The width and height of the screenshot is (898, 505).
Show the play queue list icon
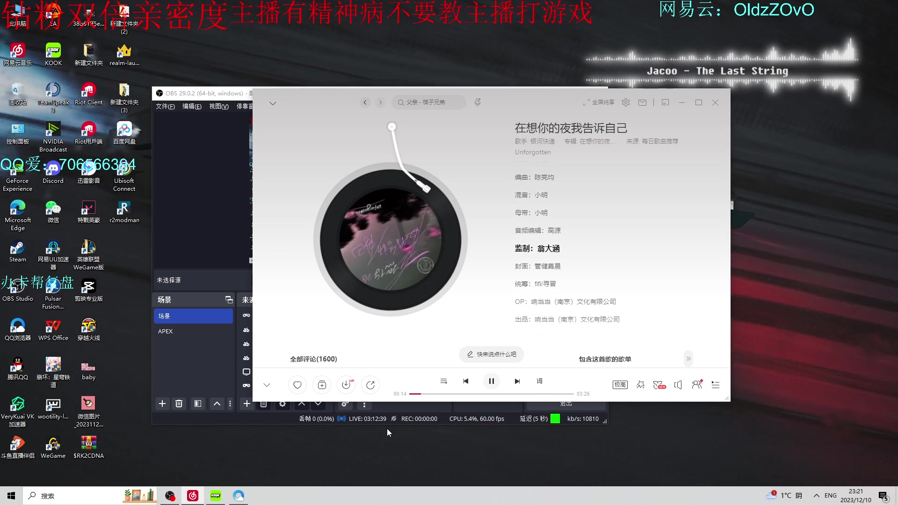tap(715, 384)
